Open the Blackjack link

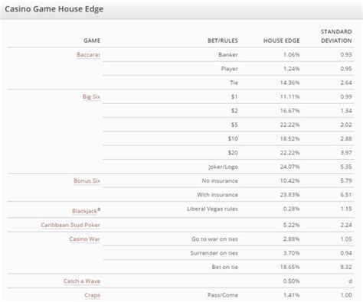pos(86,211)
